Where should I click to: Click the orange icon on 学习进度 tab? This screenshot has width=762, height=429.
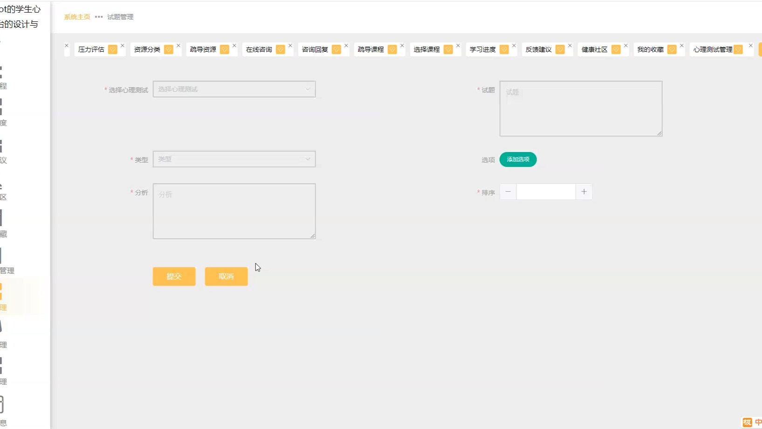tap(504, 49)
